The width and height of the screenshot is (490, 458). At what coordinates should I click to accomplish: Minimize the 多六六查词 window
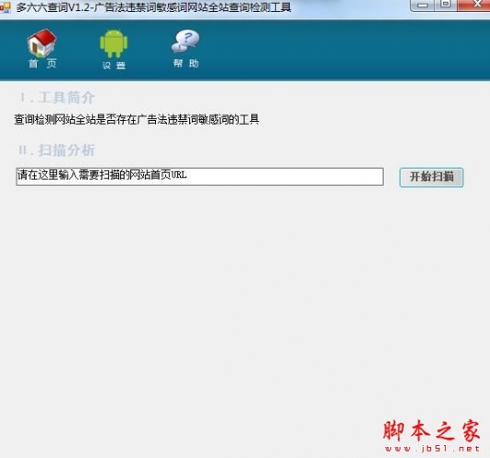422,5
